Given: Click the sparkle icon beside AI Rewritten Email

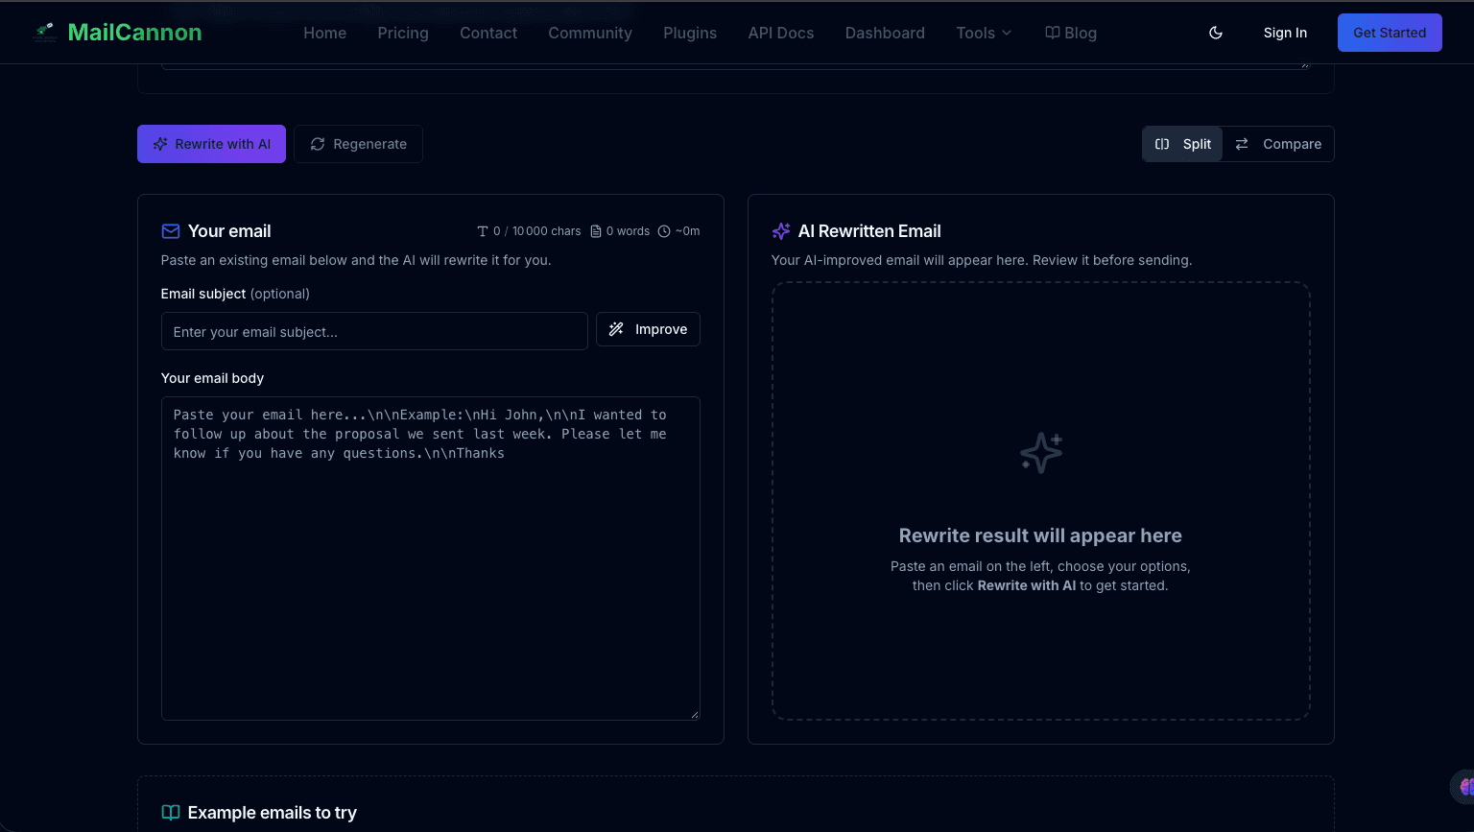Looking at the screenshot, I should tap(781, 231).
